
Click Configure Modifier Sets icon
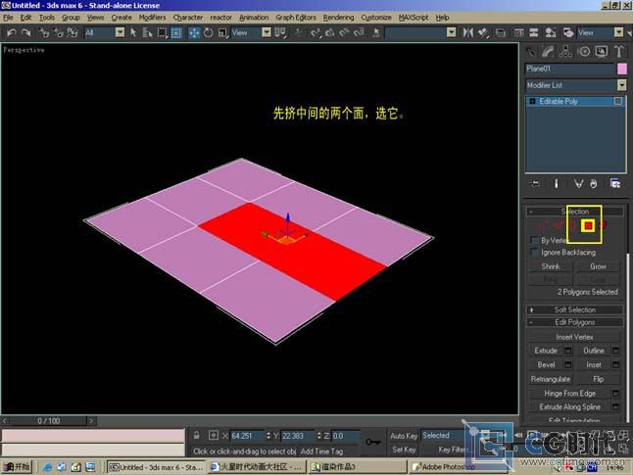tap(615, 183)
